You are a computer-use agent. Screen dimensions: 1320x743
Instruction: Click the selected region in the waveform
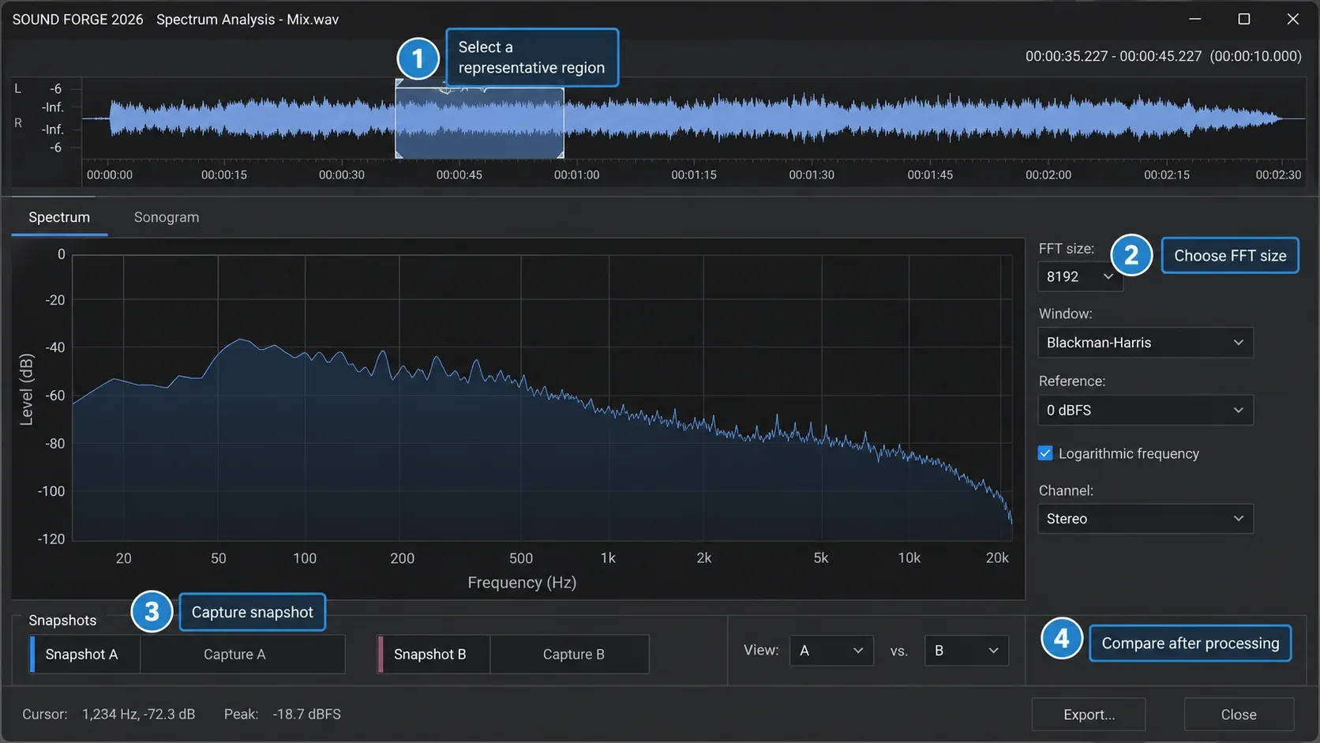479,122
